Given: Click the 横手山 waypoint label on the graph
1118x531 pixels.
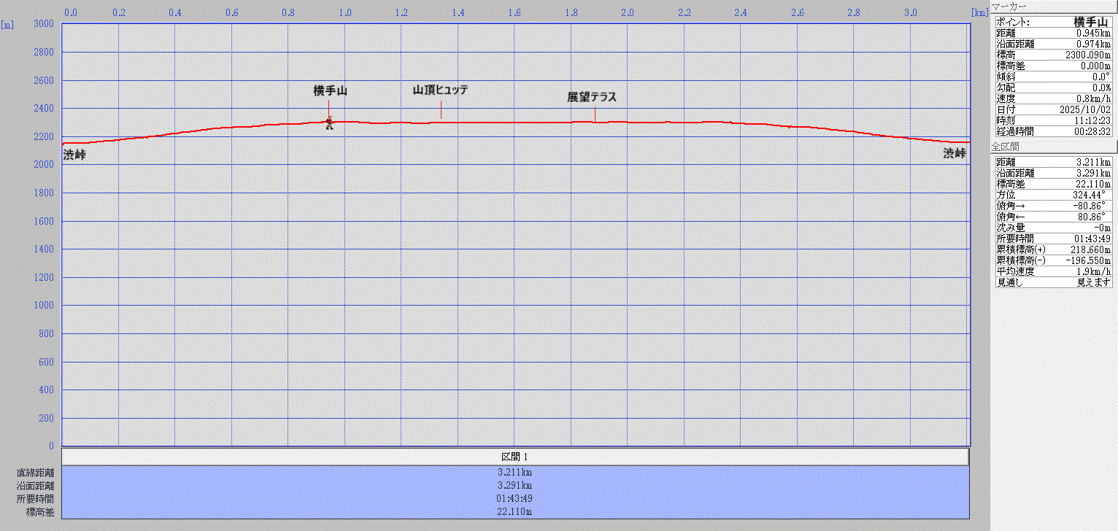Looking at the screenshot, I should pyautogui.click(x=330, y=91).
